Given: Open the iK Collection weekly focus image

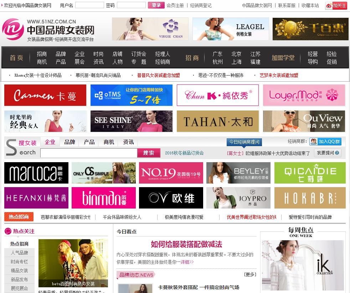Looking at the screenshot, I should click(x=303, y=266).
